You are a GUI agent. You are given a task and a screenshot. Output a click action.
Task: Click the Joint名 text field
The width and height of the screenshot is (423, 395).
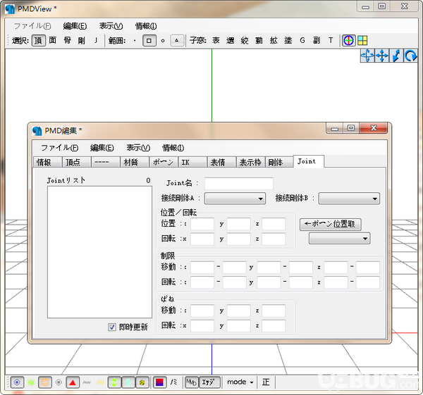click(239, 184)
